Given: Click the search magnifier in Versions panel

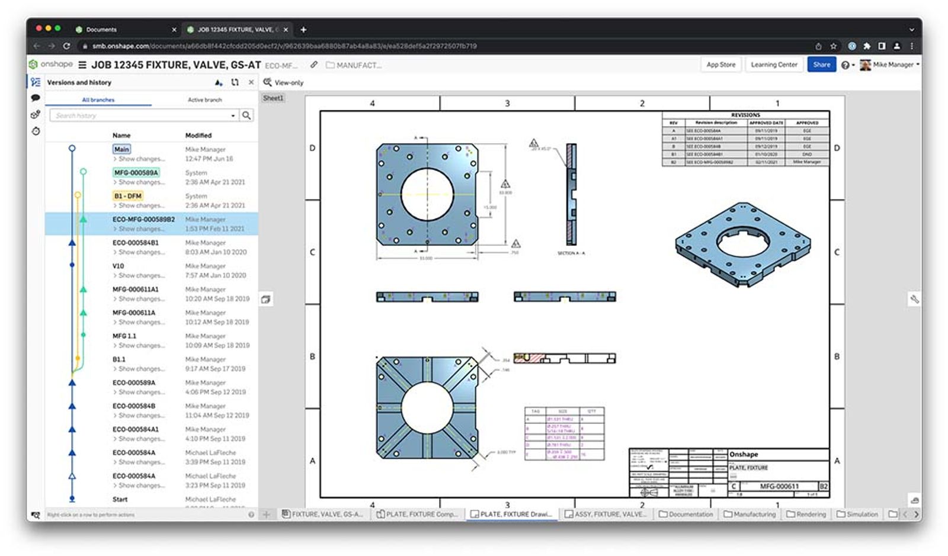Looking at the screenshot, I should click(x=248, y=115).
